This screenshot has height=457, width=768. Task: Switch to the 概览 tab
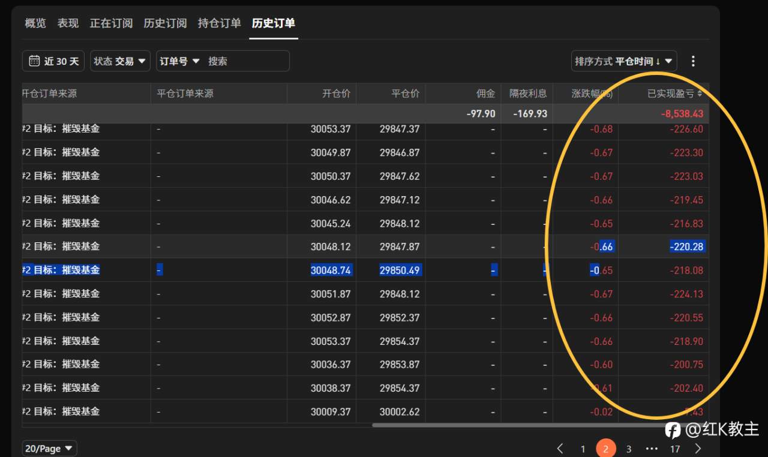(x=35, y=23)
